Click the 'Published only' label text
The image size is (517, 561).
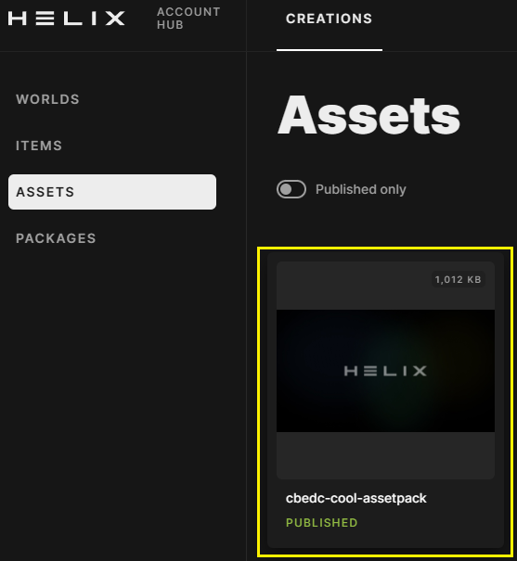pyautogui.click(x=360, y=189)
